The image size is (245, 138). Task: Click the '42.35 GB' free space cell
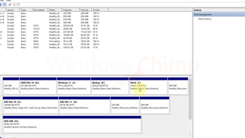tap(85, 48)
